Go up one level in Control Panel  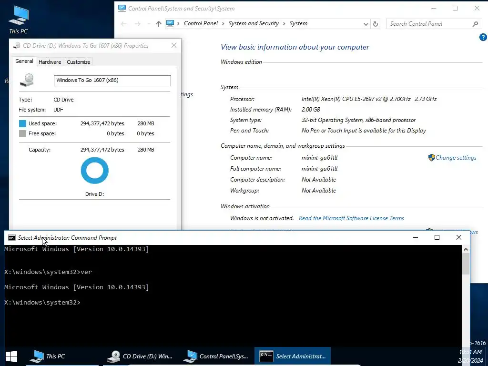[158, 24]
